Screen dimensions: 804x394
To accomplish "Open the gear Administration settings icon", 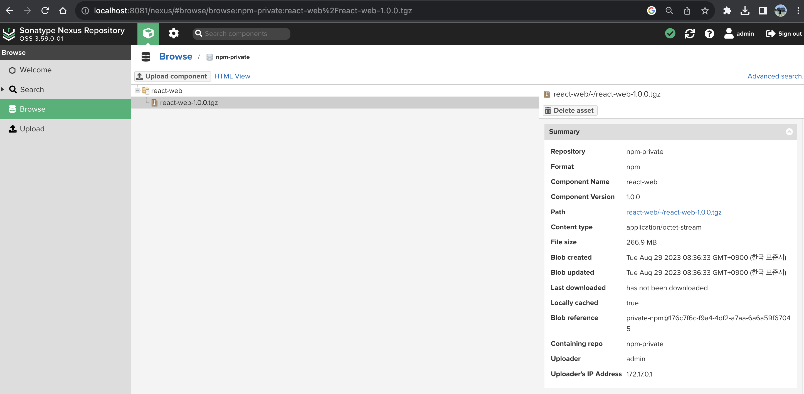I will tap(174, 33).
